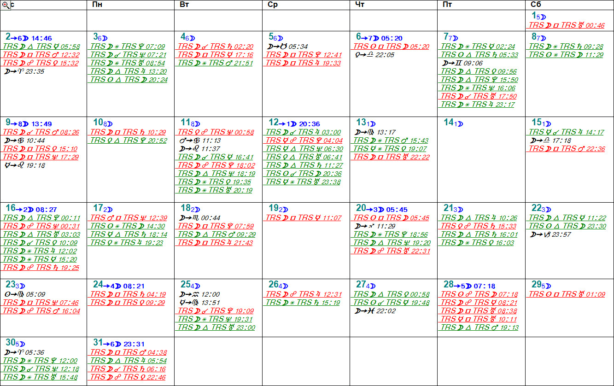
Task: Open the green aspect link at 14:17
Action: pos(566,132)
